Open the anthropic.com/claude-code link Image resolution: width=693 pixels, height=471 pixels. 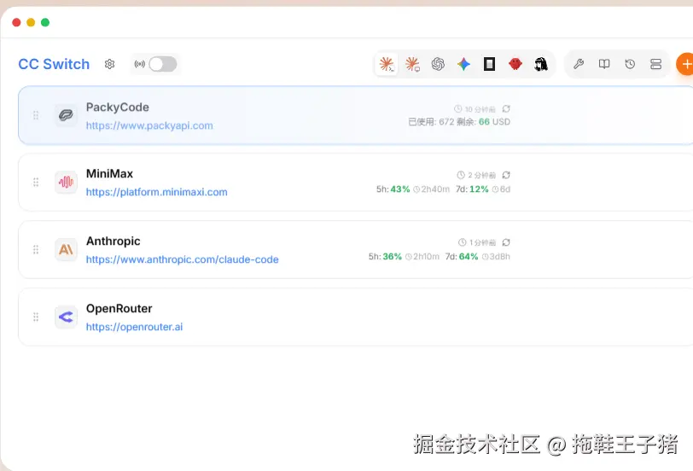pyautogui.click(x=182, y=259)
